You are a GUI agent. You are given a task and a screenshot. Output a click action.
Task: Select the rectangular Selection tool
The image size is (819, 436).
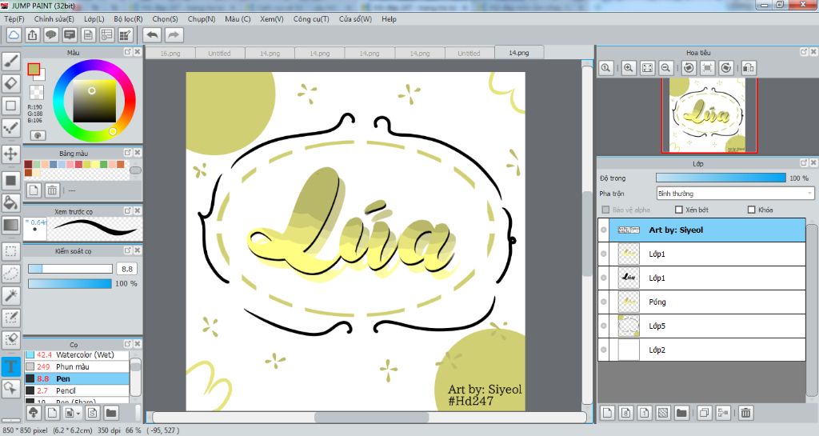11,251
